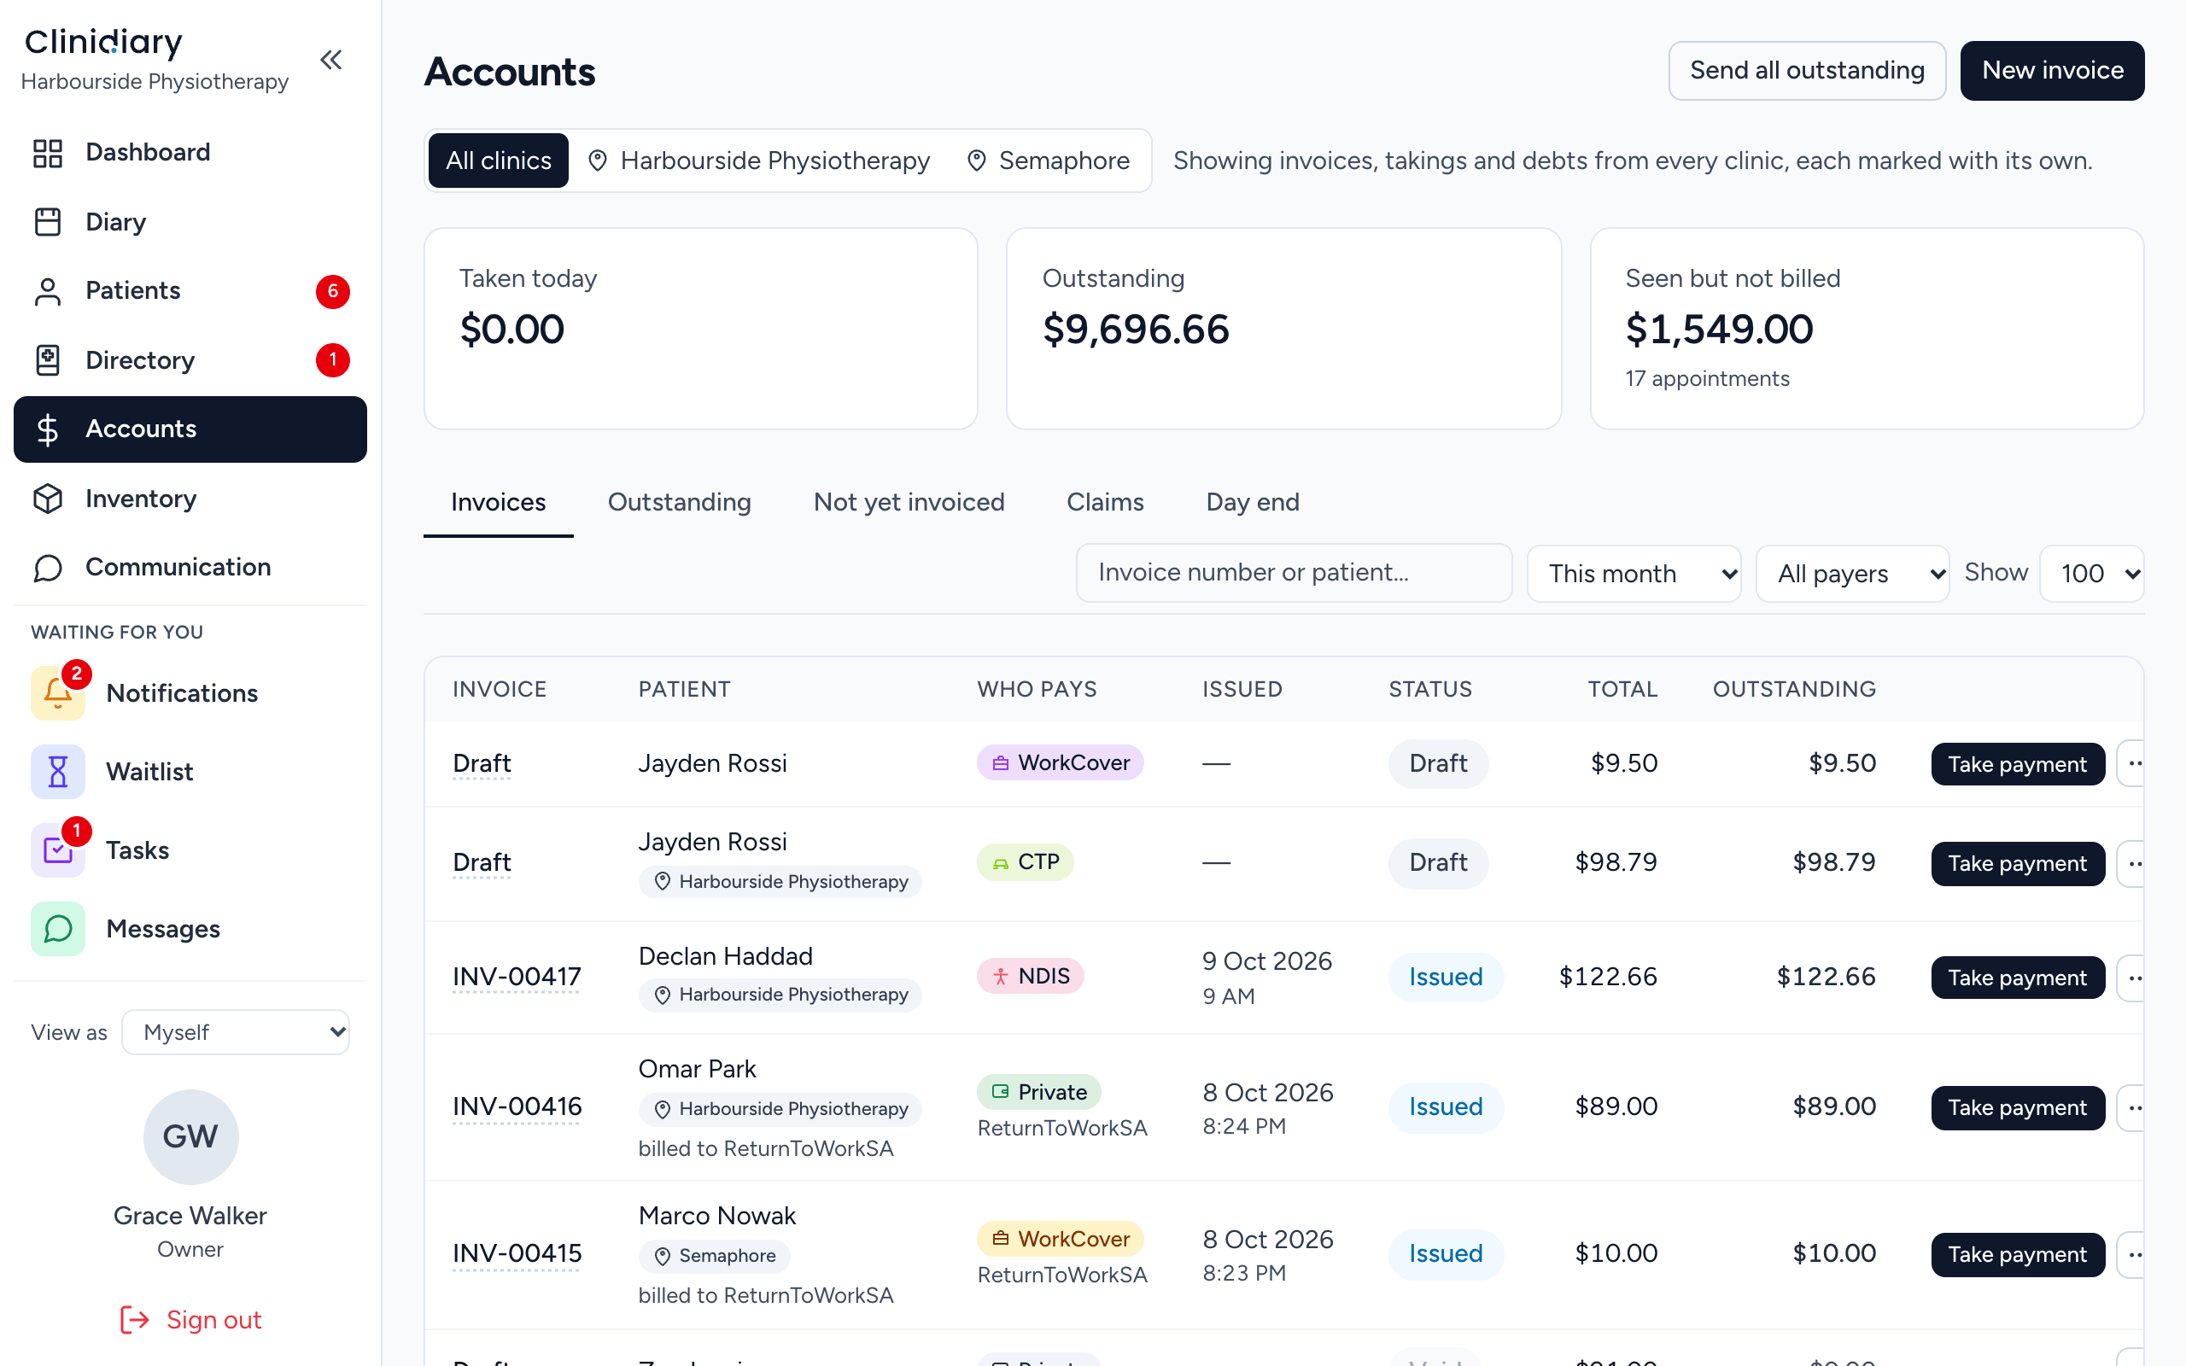Click Send all outstanding button
Viewport: 2186px width, 1366px height.
(1807, 71)
